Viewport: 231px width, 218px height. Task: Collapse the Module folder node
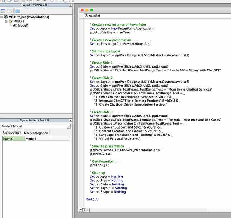click(6, 22)
